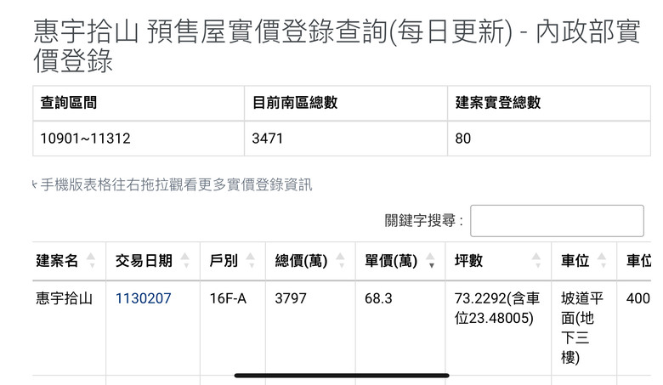Sort table by 建案名 column
The height and width of the screenshot is (385, 663).
click(x=69, y=261)
